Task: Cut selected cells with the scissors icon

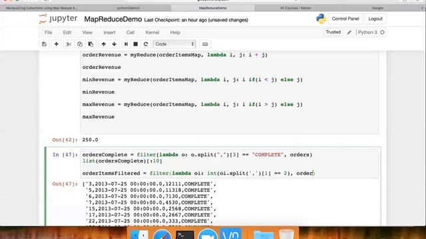Action: (69, 44)
